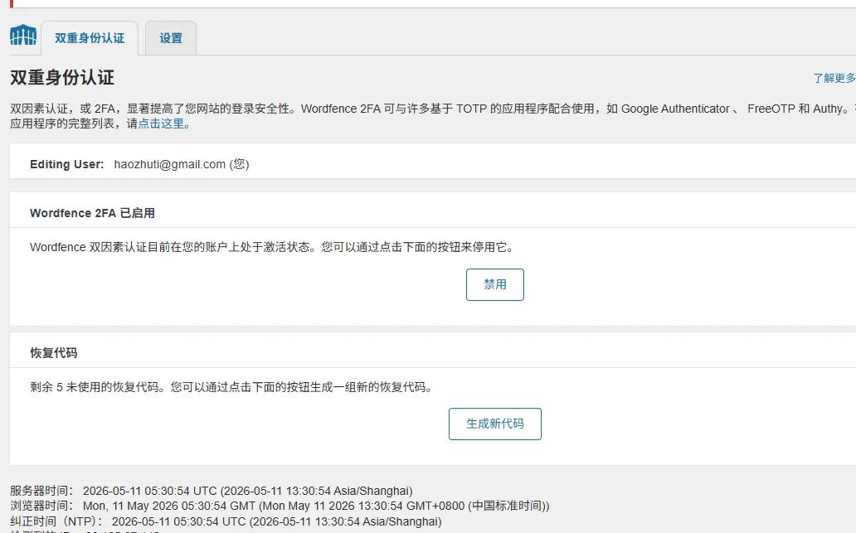The width and height of the screenshot is (856, 533).
Task: Open the 设置 tab
Action: 171,38
